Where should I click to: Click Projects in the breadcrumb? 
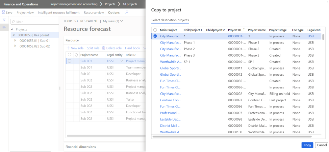[110, 4]
